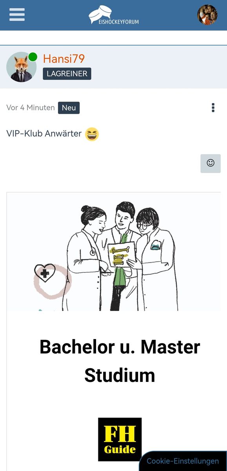Click the green online status dot
227x471 pixels.
(33, 57)
